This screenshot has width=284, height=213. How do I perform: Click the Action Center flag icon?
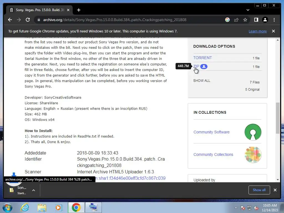point(242,208)
